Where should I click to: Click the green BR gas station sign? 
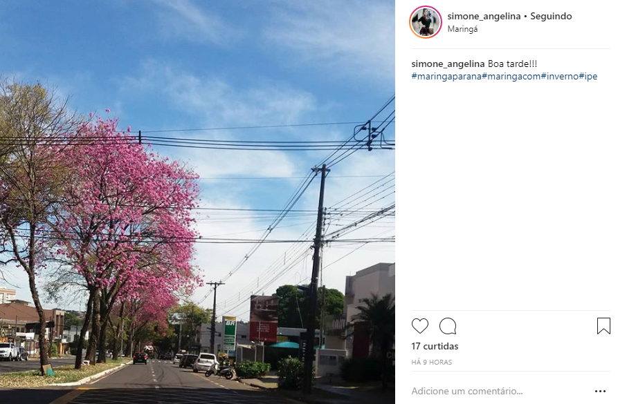tap(229, 334)
